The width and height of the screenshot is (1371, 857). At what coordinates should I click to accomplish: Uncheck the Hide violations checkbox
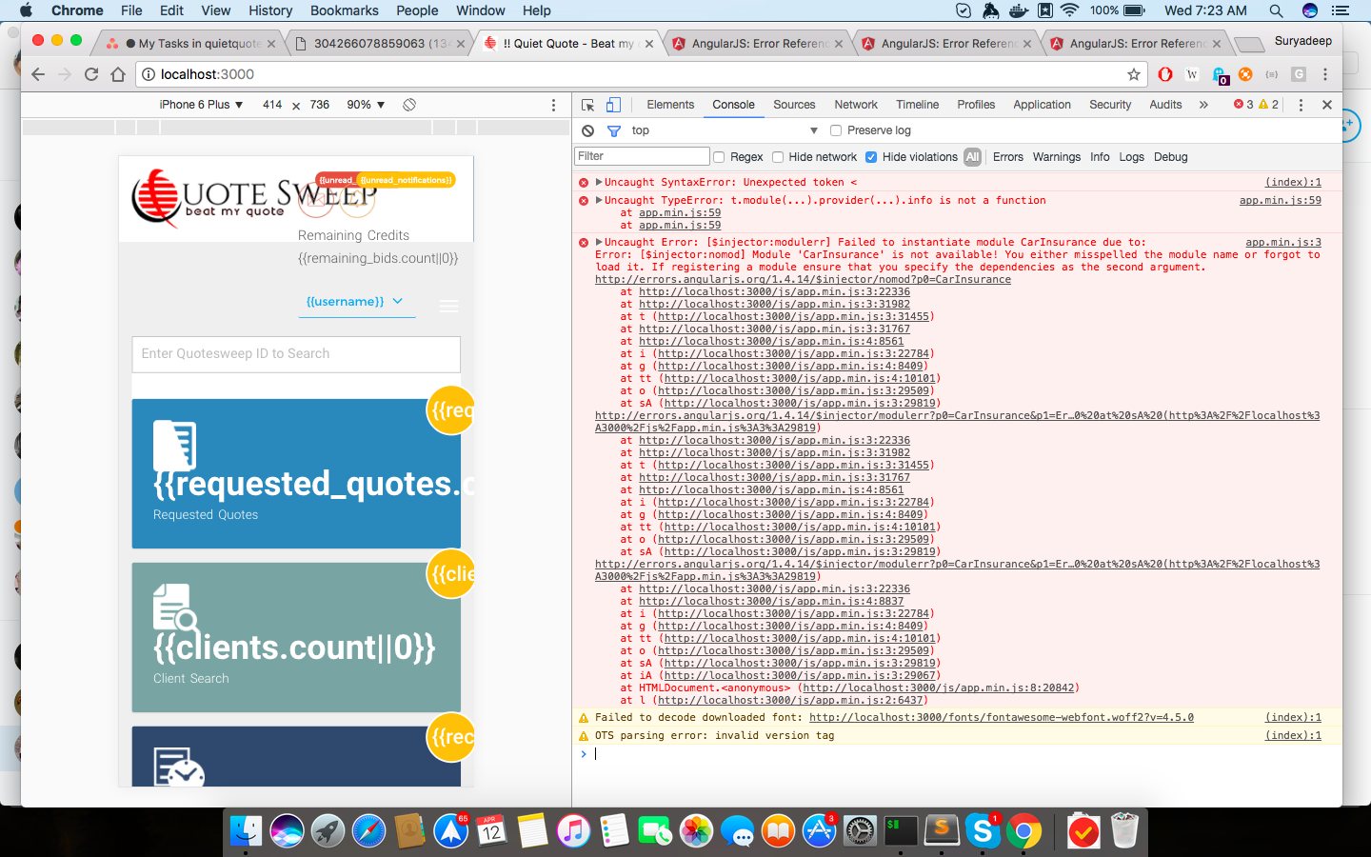pyautogui.click(x=871, y=157)
